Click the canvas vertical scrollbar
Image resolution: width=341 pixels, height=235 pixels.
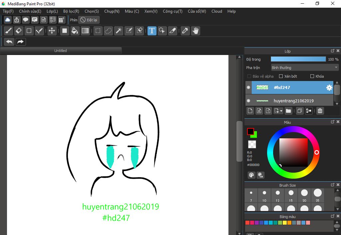point(239,141)
